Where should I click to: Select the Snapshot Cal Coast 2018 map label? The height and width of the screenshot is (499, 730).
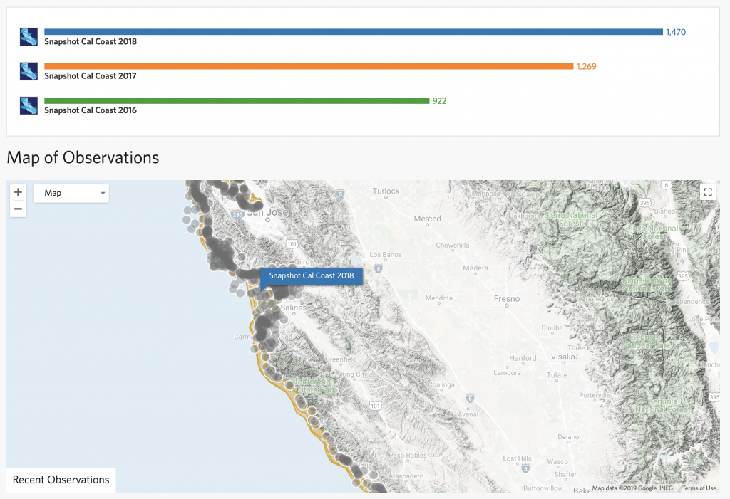pyautogui.click(x=312, y=276)
